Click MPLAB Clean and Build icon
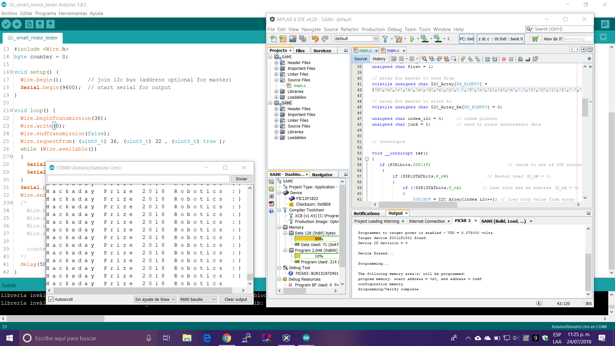The image size is (615, 346). [398, 39]
